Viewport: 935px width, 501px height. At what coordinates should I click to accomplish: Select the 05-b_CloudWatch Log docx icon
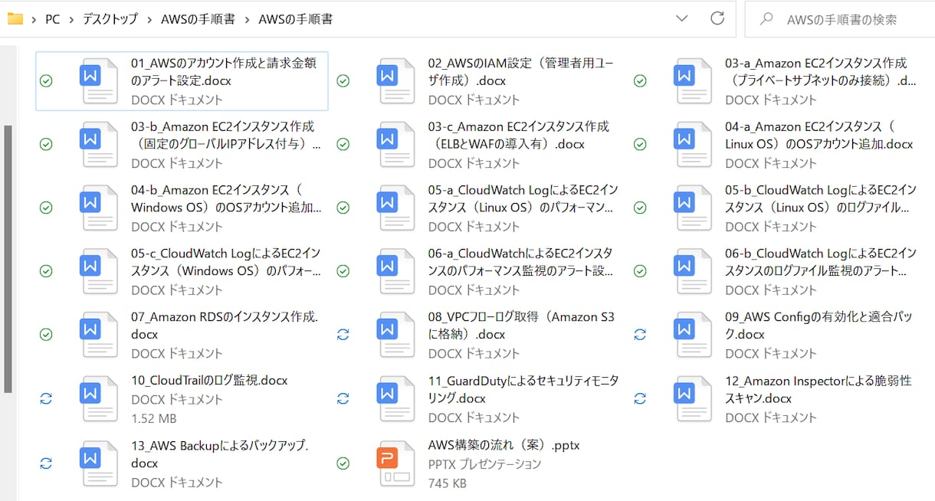694,208
